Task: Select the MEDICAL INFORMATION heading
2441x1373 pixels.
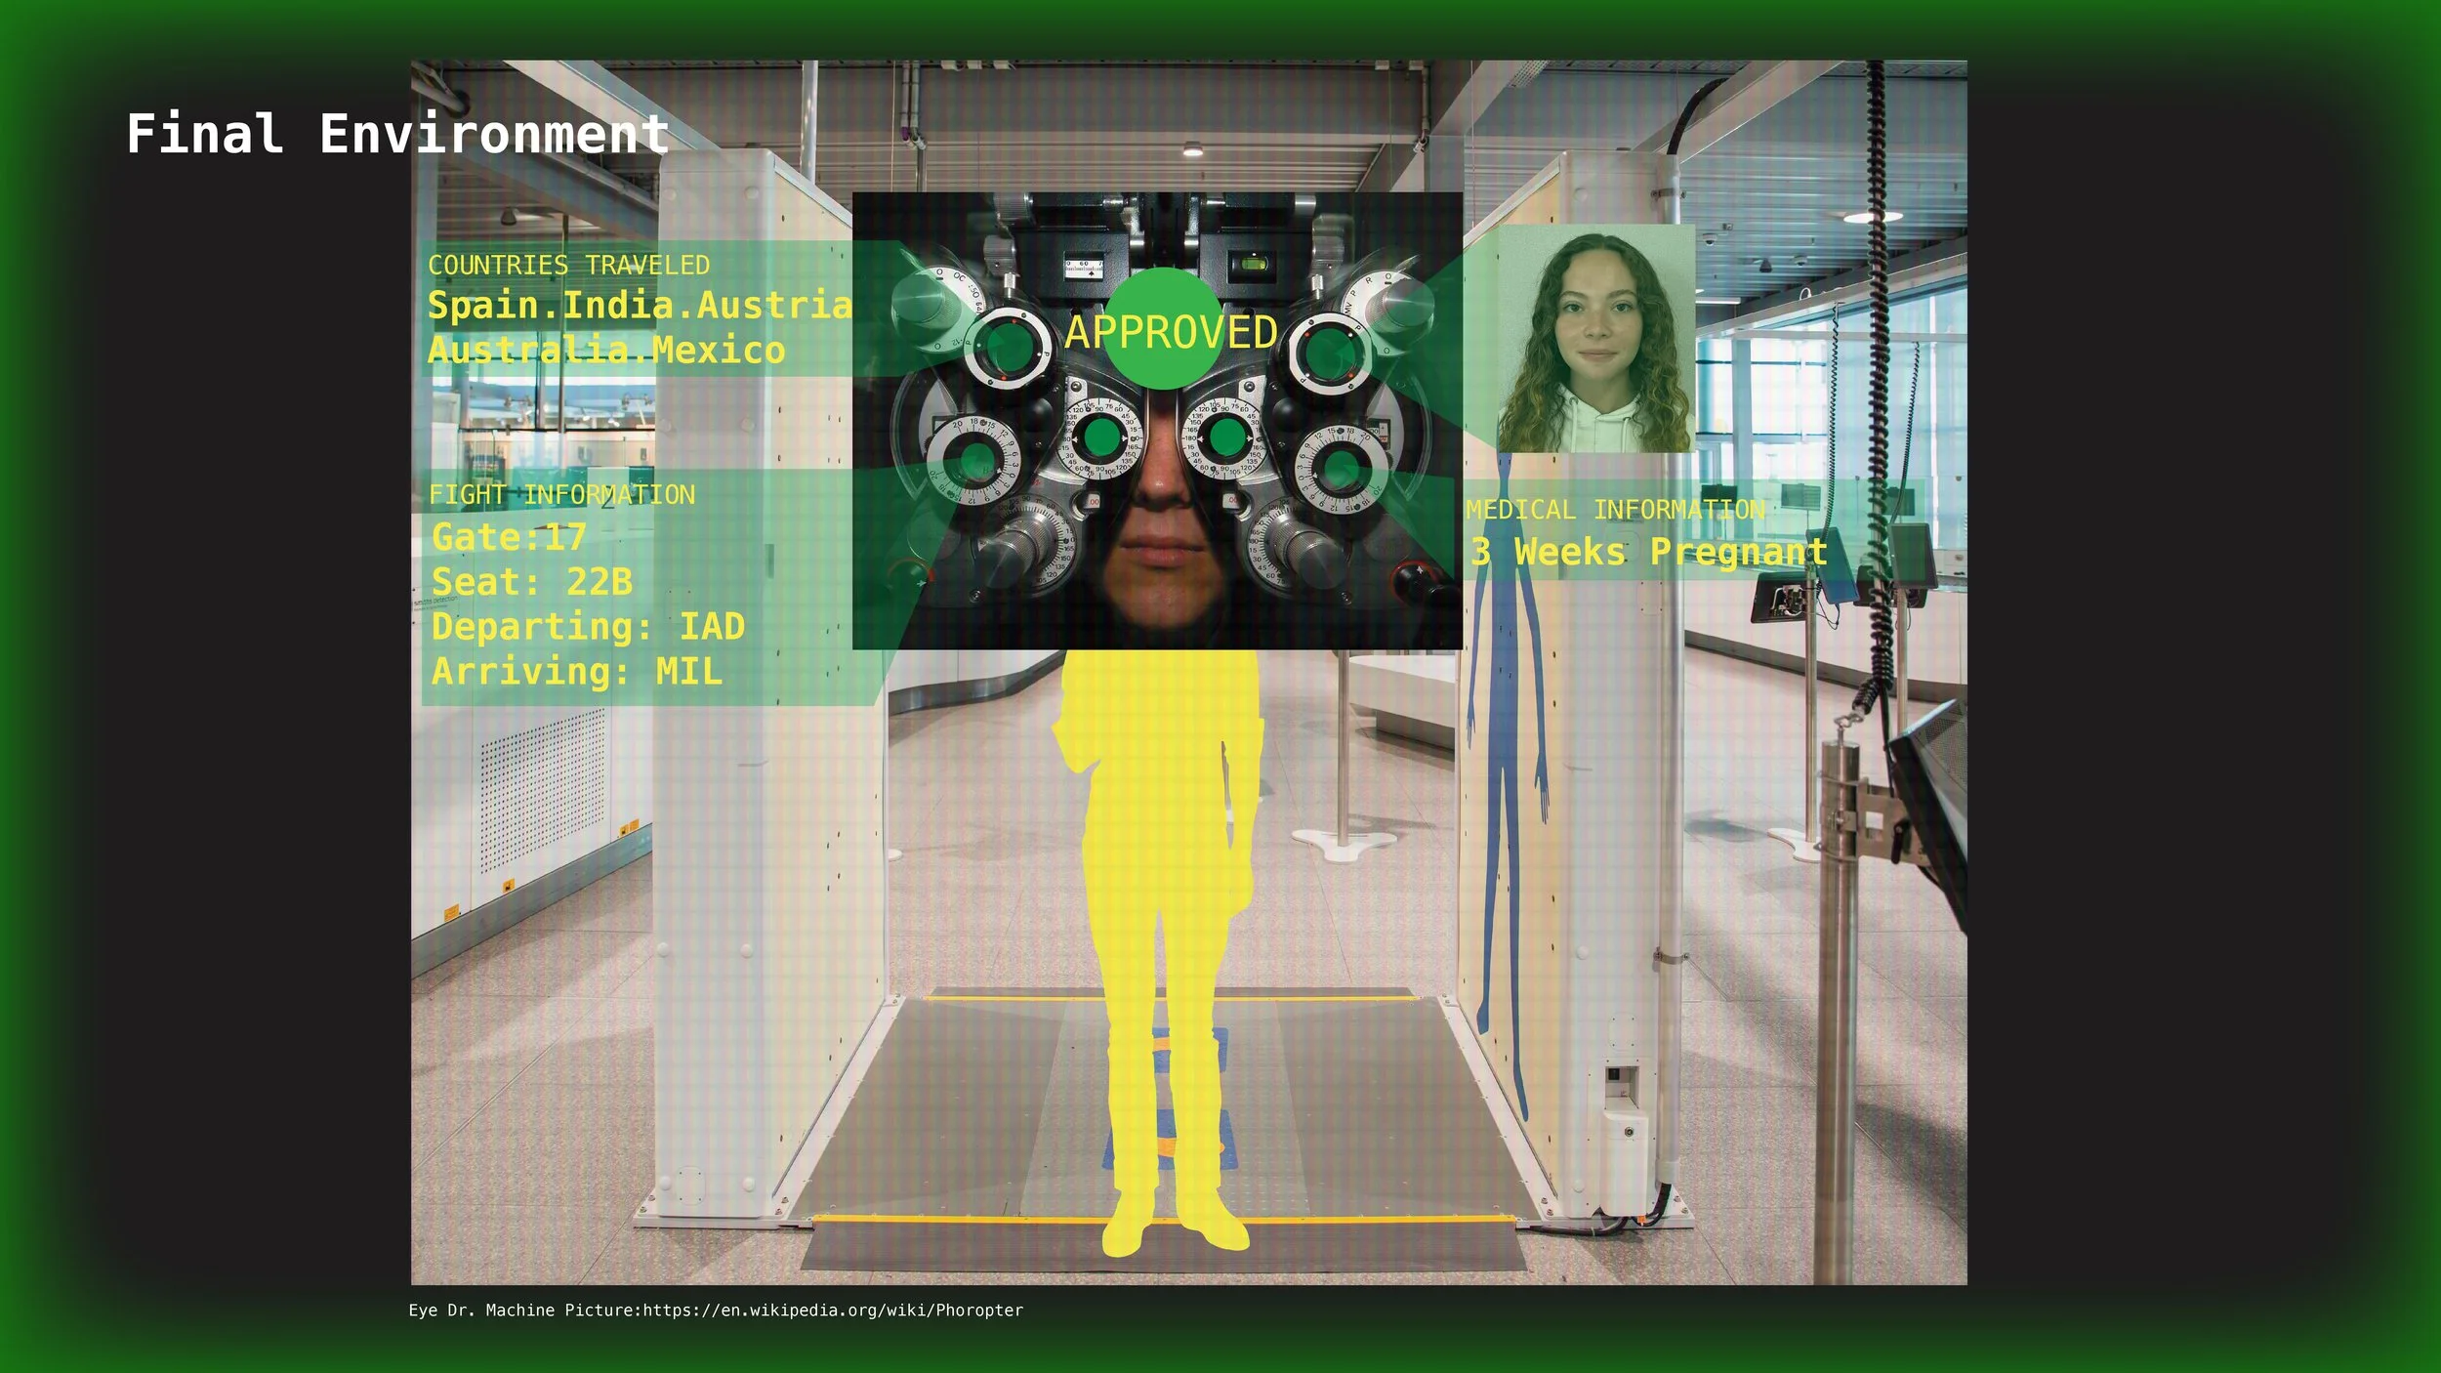Action: tap(1615, 510)
